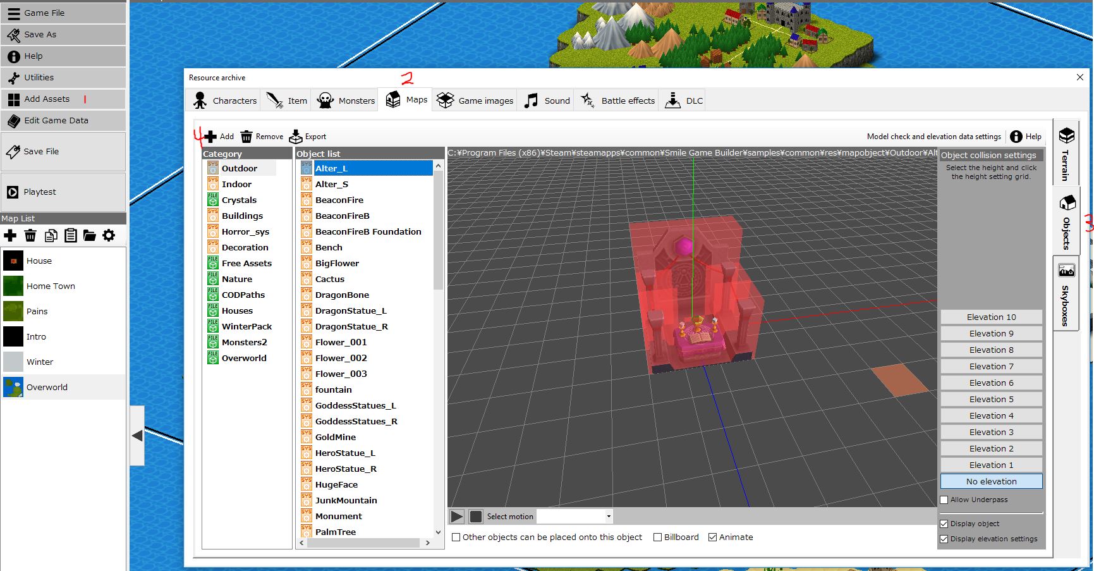Image resolution: width=1094 pixels, height=571 pixels.
Task: Select DragonBone object
Action: [x=365, y=295]
